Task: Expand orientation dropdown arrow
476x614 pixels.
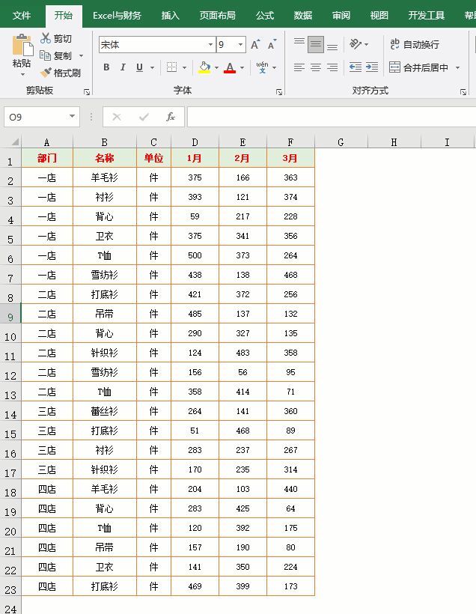Action: point(367,44)
